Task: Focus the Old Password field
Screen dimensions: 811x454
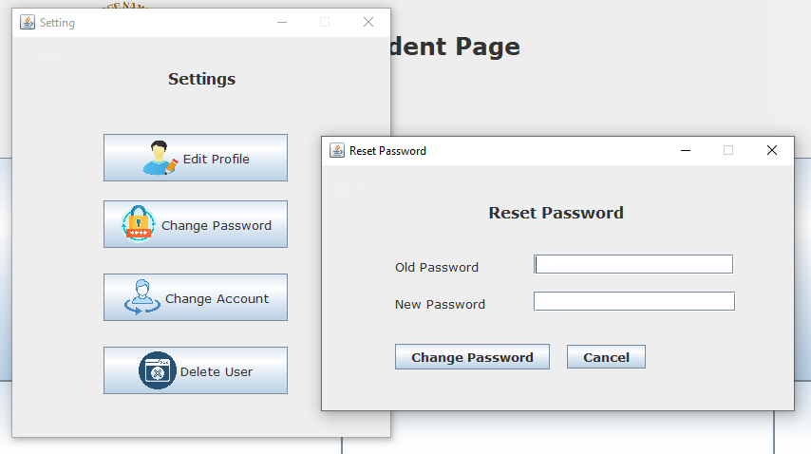Action: (633, 264)
